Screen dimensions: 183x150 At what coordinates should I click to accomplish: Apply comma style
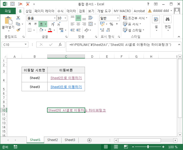point(117,24)
